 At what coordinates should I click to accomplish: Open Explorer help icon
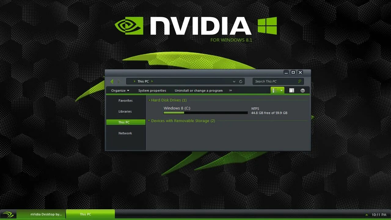tap(303, 90)
